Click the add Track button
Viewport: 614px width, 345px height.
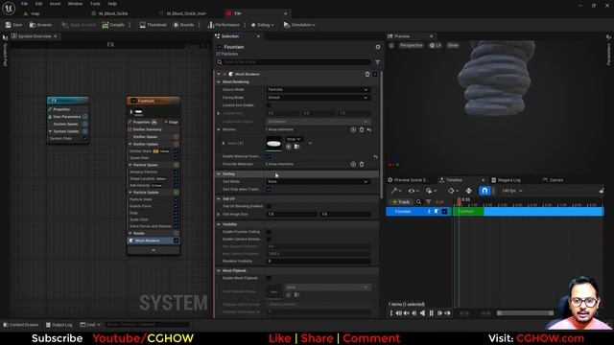click(401, 202)
